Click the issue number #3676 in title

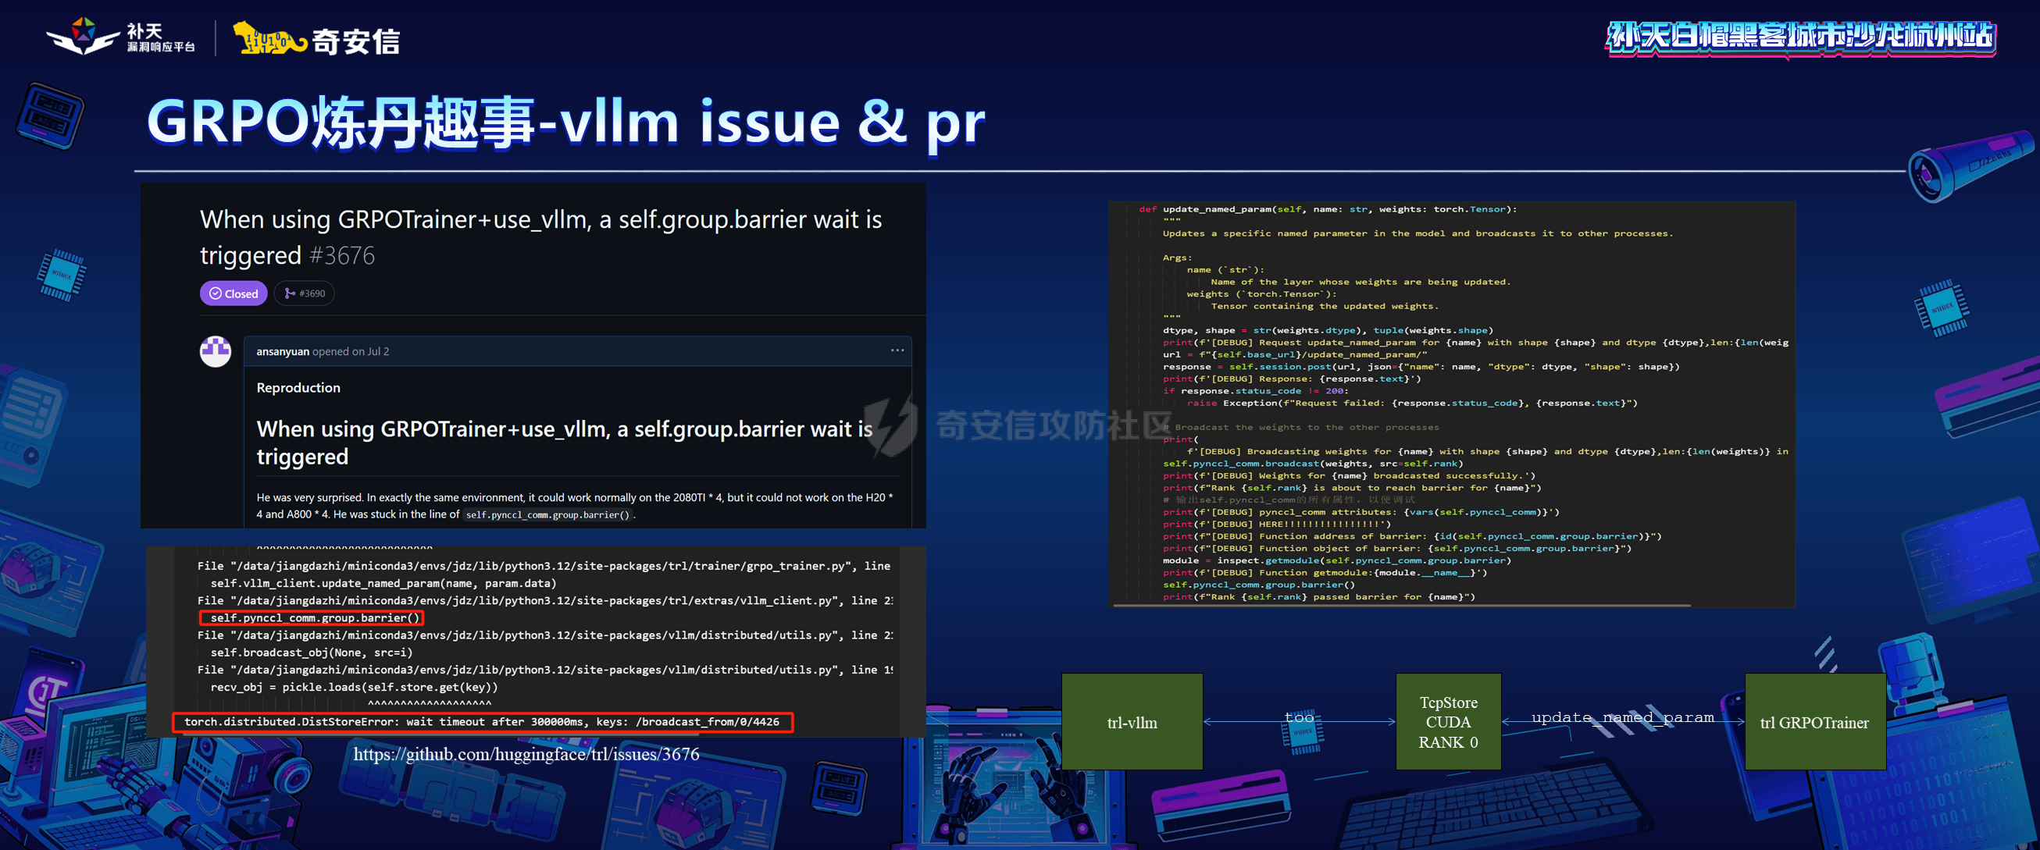pyautogui.click(x=342, y=256)
